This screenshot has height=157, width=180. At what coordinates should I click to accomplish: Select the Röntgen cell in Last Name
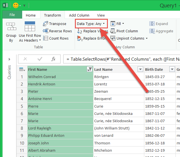pos(119,77)
